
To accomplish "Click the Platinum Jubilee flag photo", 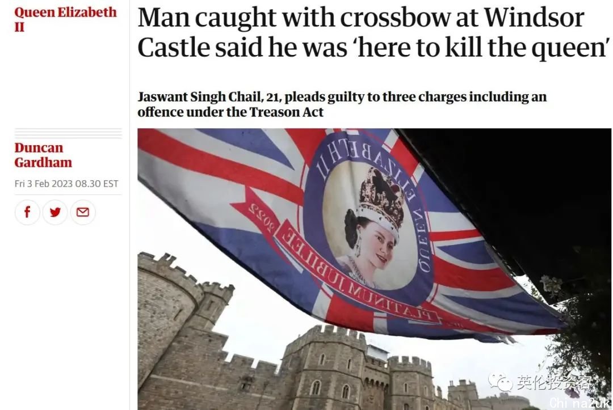I will coord(374,269).
